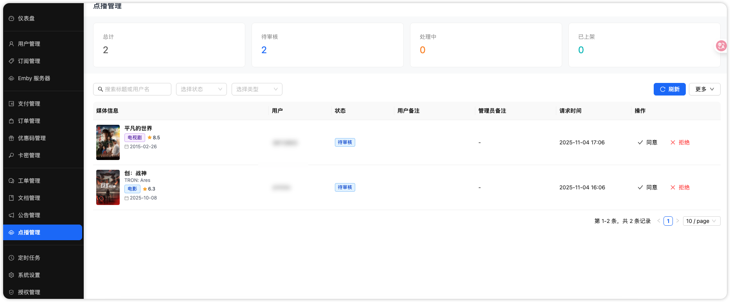Reject the TRON: Ares request

[680, 187]
